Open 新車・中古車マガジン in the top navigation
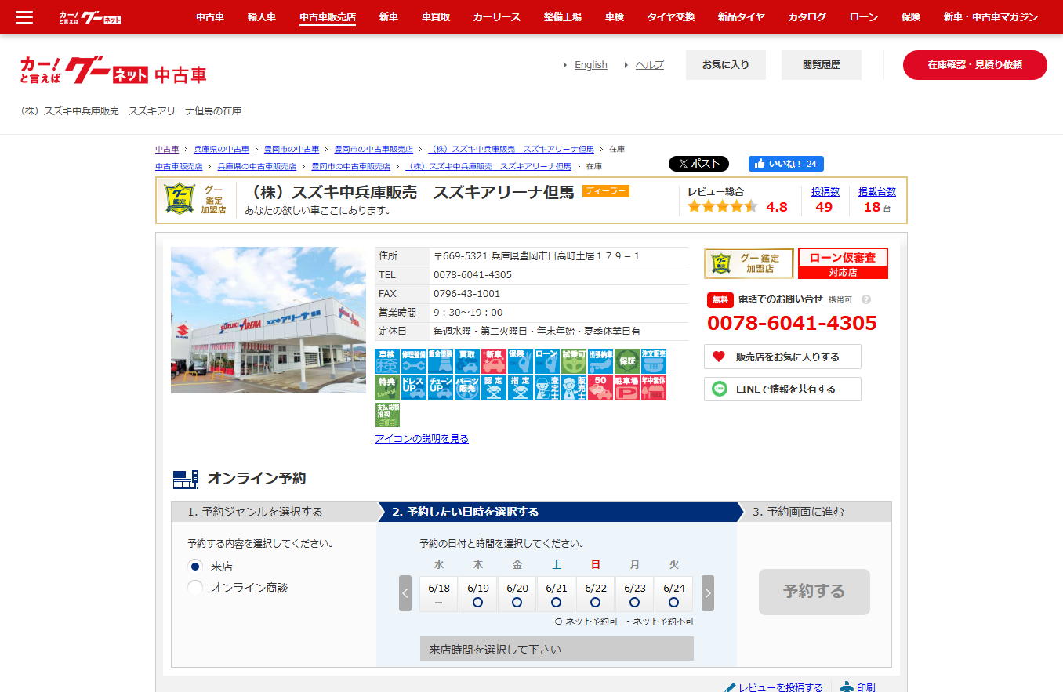The image size is (1063, 692). pyautogui.click(x=991, y=16)
